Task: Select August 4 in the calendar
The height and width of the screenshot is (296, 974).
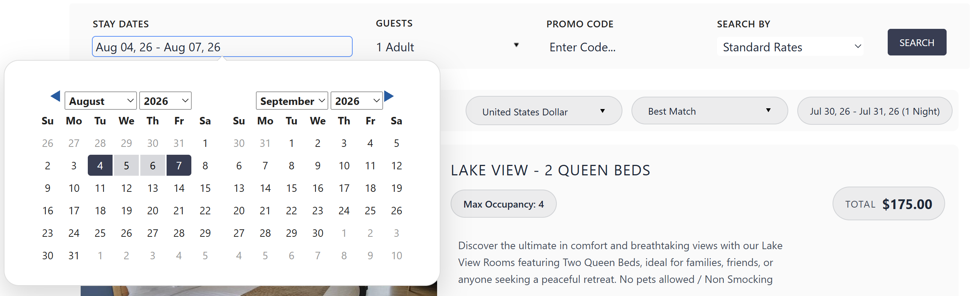Action: tap(100, 165)
